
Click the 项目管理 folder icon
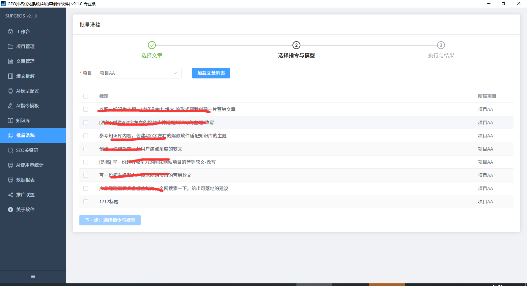tap(11, 46)
